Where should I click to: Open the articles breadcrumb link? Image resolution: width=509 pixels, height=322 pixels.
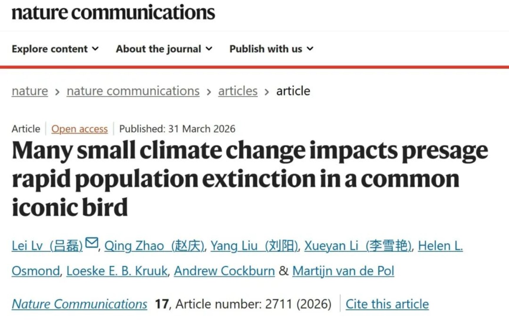[238, 91]
